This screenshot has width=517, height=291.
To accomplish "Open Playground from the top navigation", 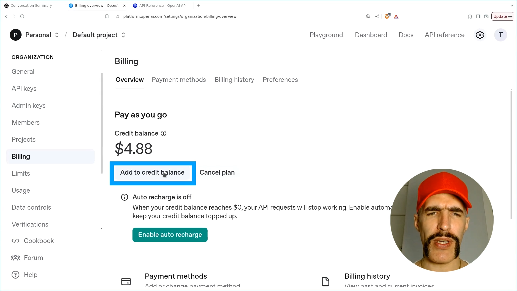I will 326,35.
